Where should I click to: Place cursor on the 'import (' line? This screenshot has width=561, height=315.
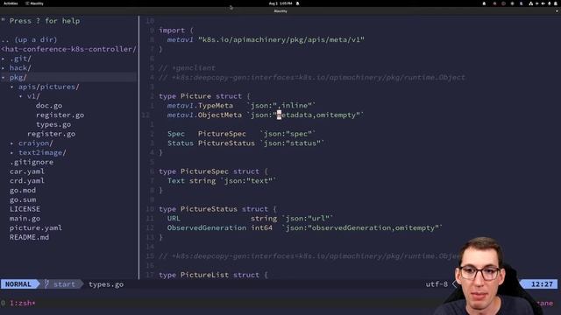(176, 31)
